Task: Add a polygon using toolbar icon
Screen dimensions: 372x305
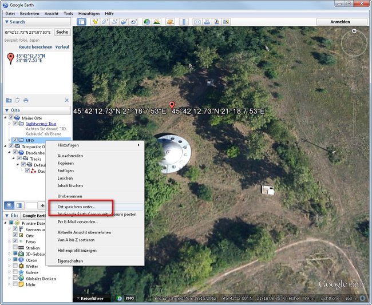Action: click(x=105, y=22)
